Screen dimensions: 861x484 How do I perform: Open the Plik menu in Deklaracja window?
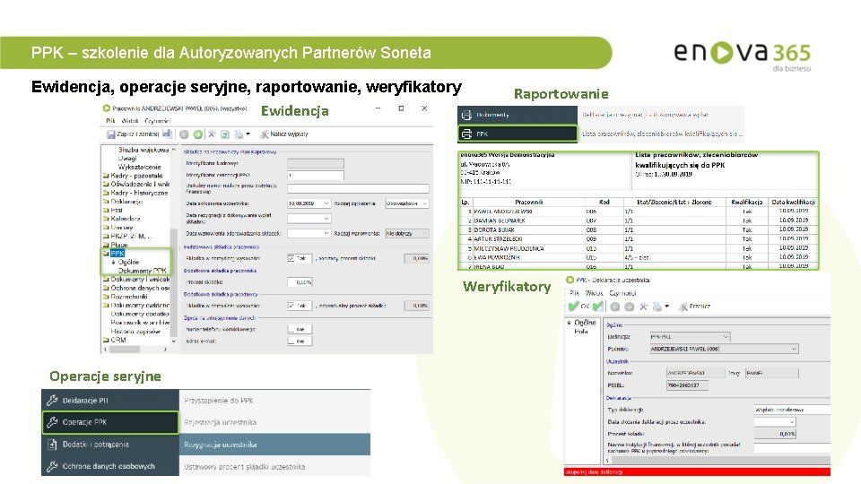click(x=574, y=293)
